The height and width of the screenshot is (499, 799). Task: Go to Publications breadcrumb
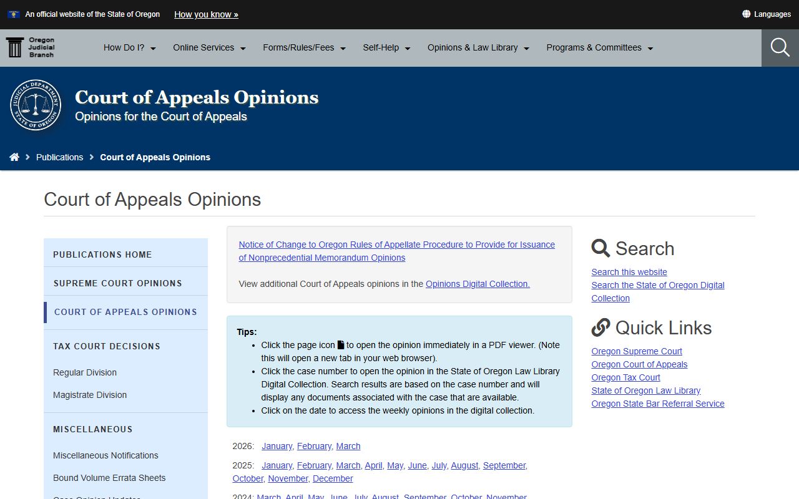pyautogui.click(x=59, y=157)
